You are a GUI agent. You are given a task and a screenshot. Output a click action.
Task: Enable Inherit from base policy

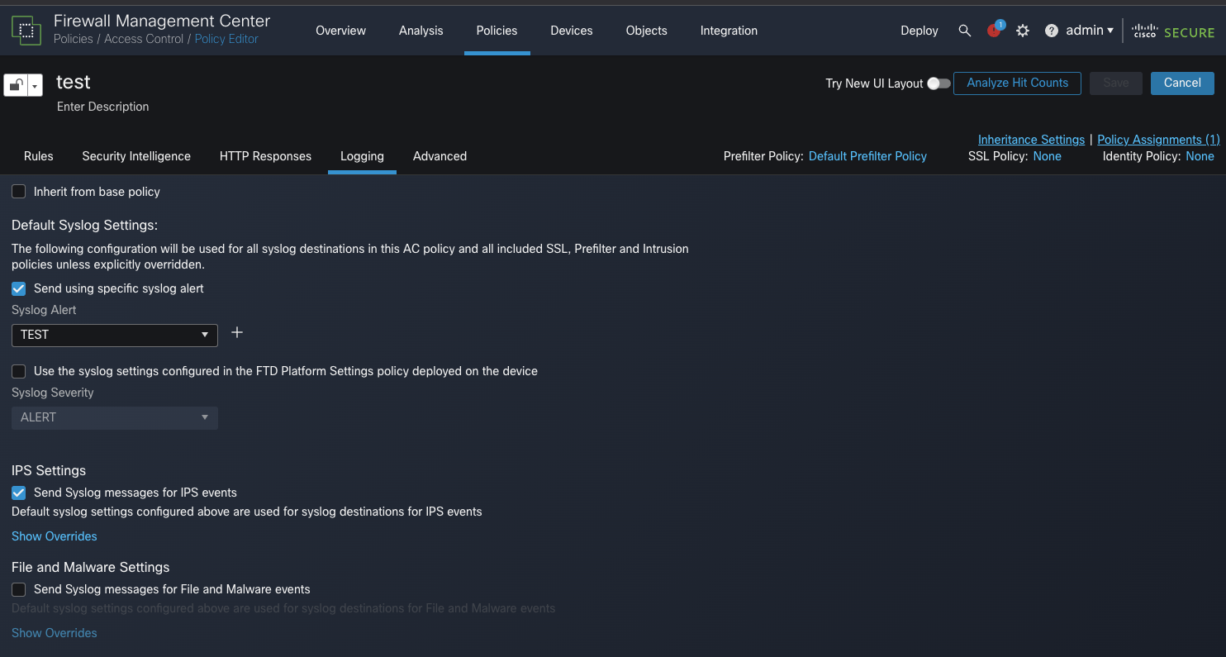(x=18, y=191)
